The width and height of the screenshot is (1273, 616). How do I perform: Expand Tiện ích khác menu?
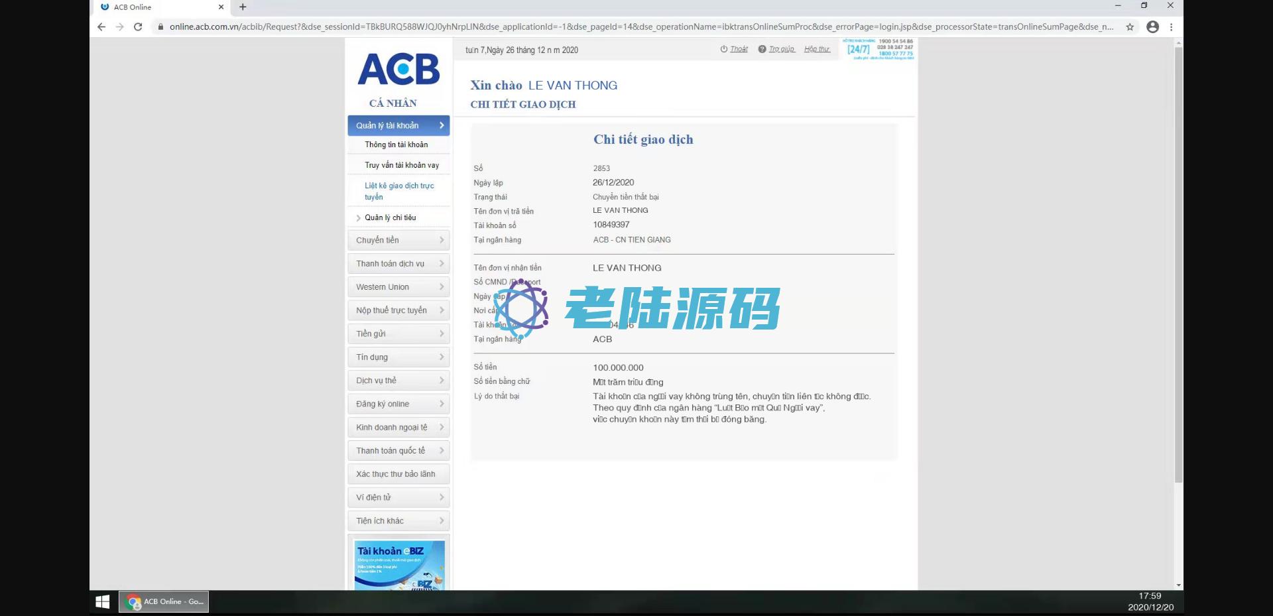398,521
